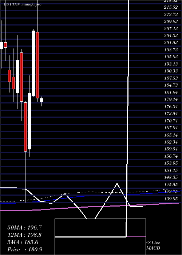Click the 179.14 price axis label
The image size is (182, 255).
pos(171,99)
